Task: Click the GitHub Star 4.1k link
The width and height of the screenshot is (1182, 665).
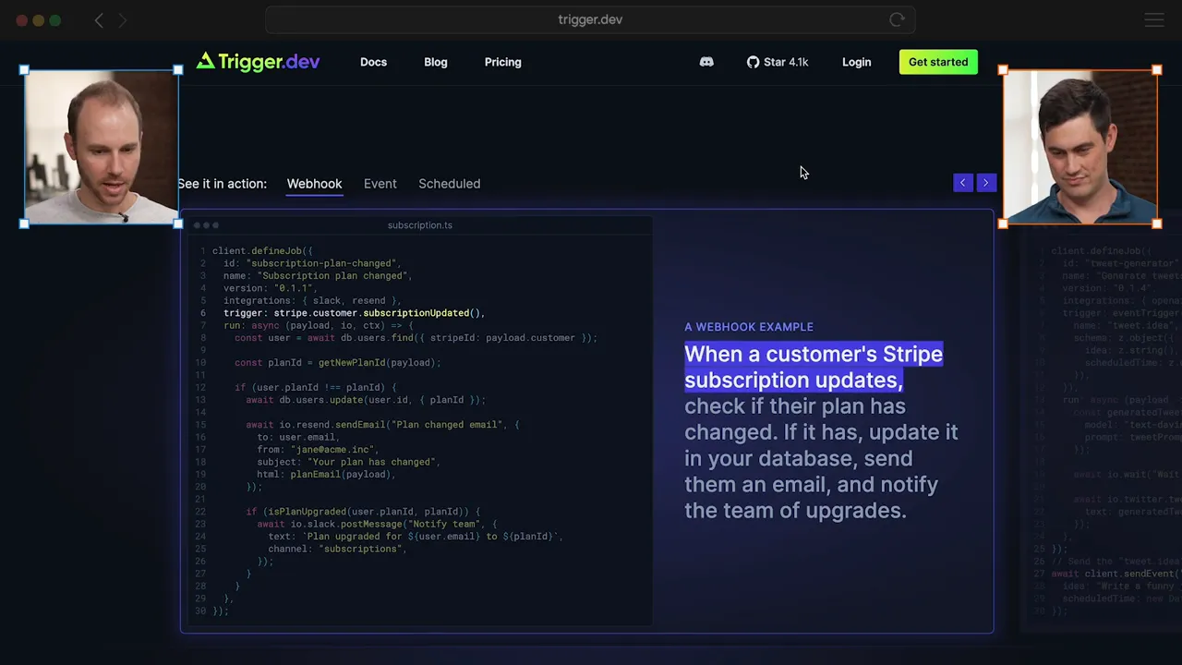Action: tap(778, 62)
